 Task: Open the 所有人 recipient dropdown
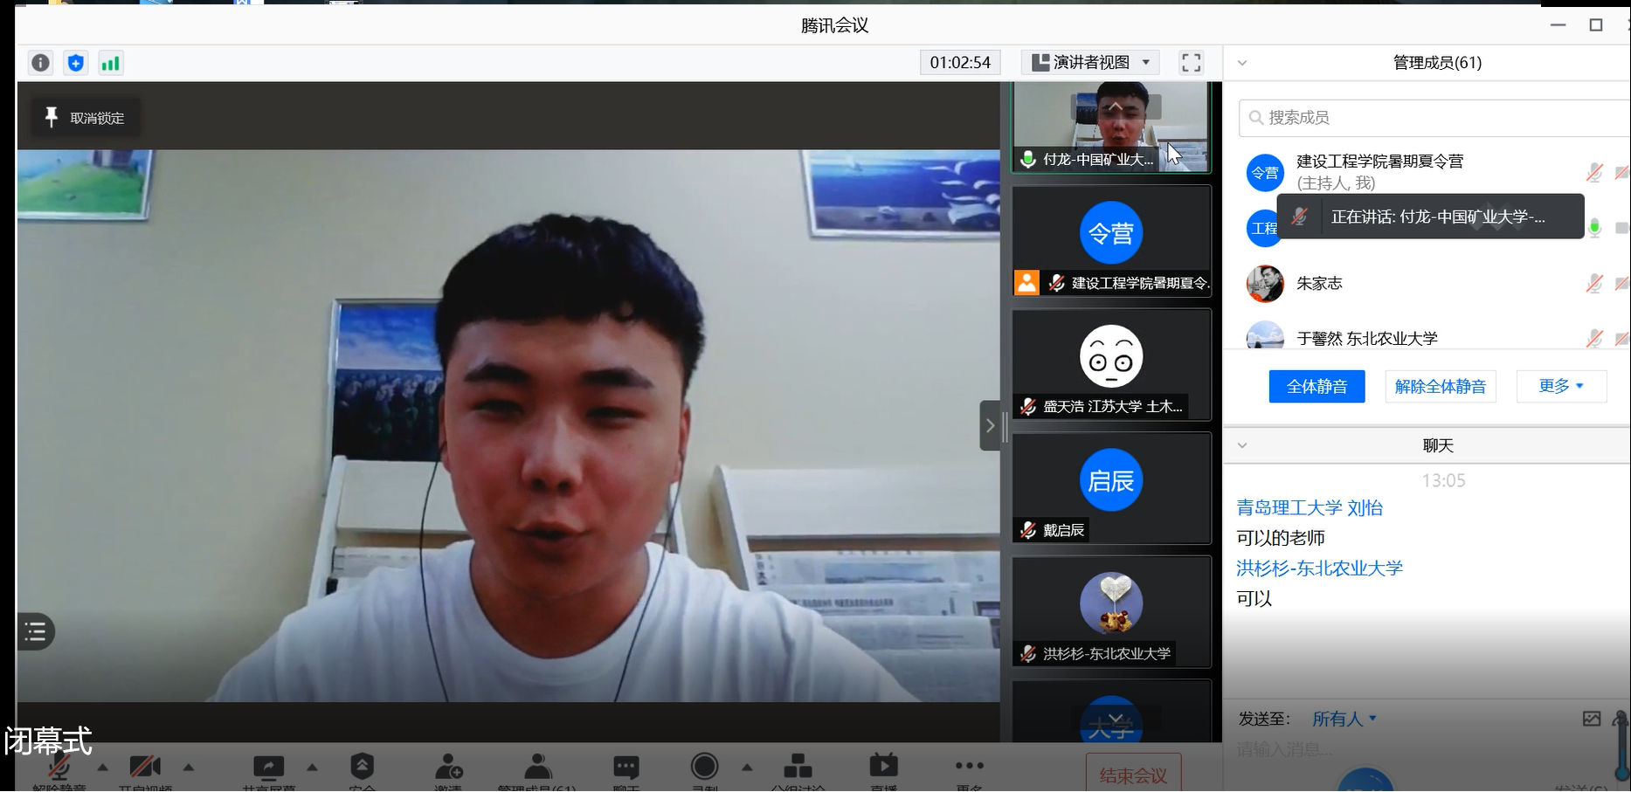pos(1344,719)
